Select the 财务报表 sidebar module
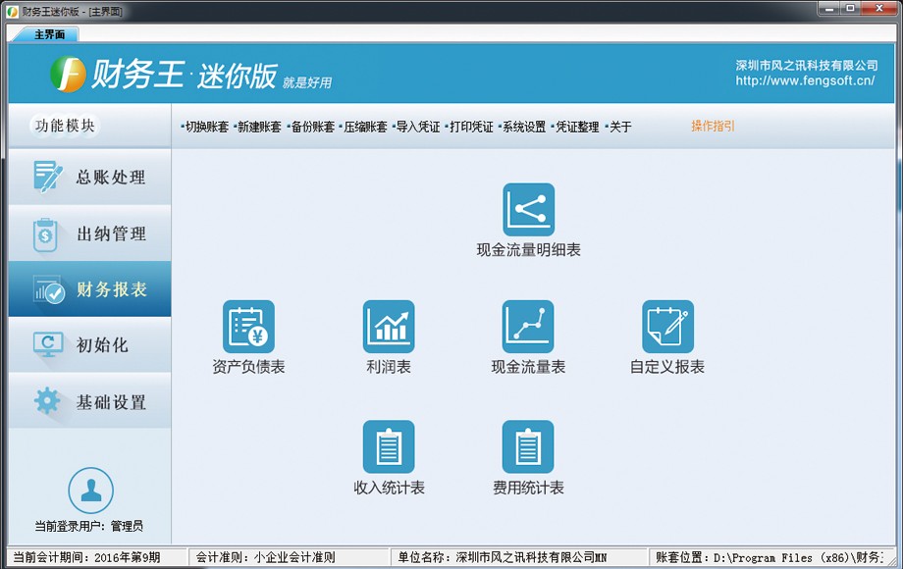 pos(89,289)
